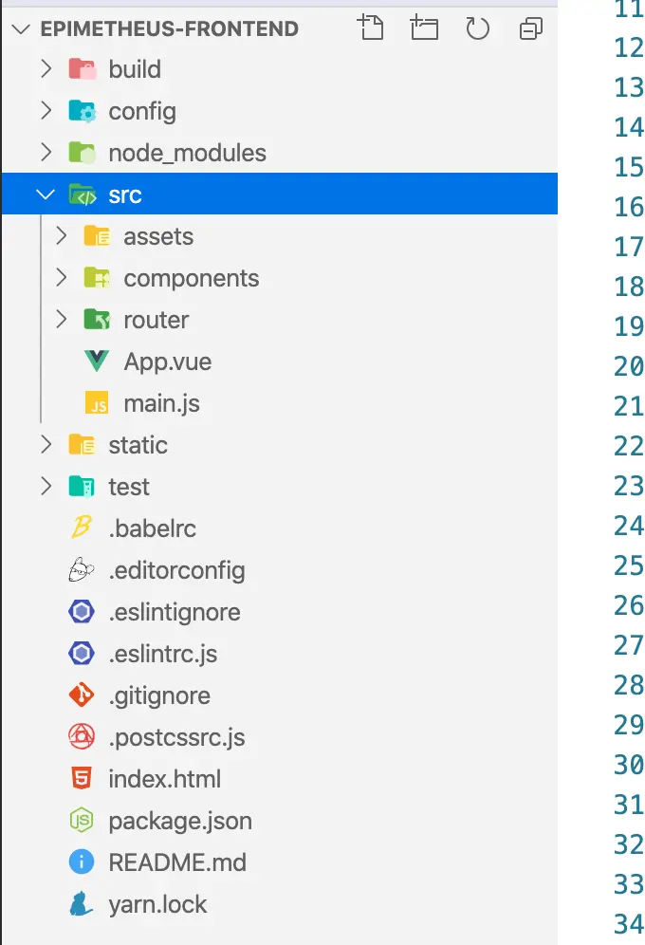Open the .editorconfig file

coord(176,570)
